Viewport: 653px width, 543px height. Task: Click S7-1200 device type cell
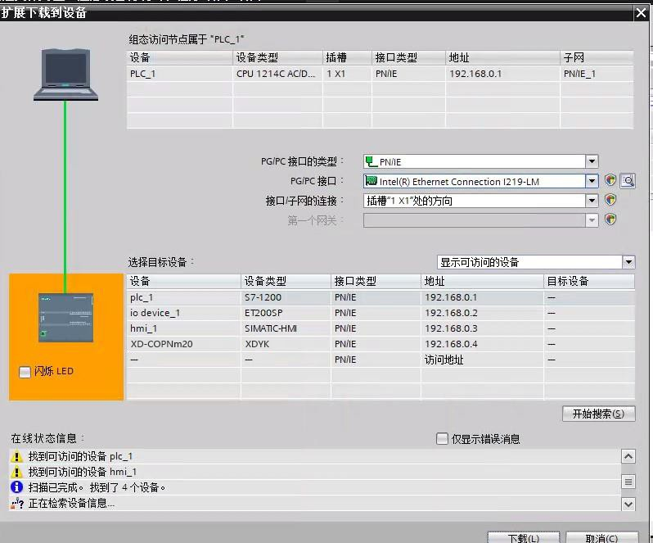286,297
